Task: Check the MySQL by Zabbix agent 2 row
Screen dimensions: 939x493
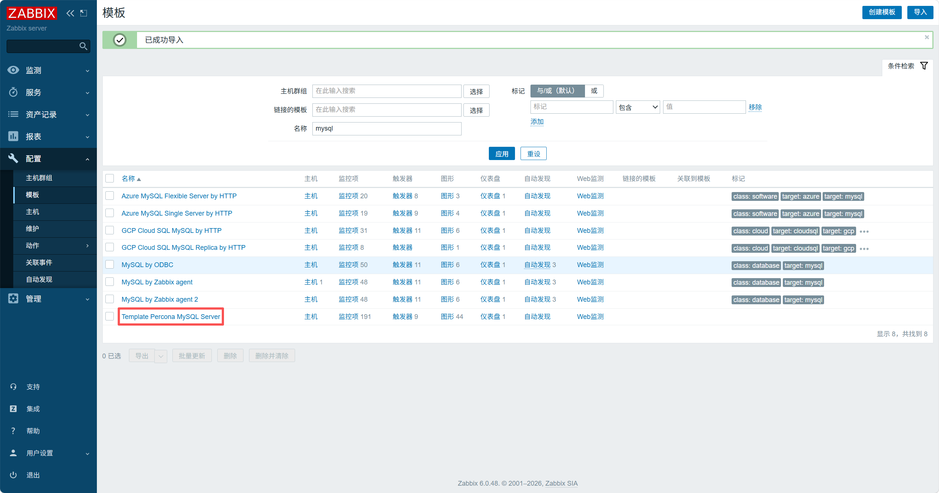Action: tap(110, 299)
